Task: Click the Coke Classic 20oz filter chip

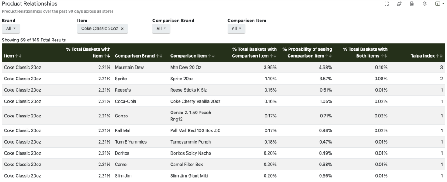Action: [x=102, y=28]
